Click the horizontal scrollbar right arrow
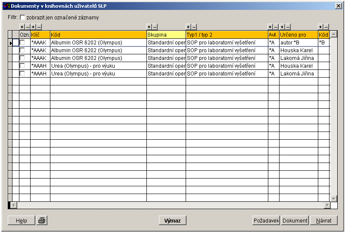Image resolution: width=345 pixels, height=232 pixels. pos(327,205)
